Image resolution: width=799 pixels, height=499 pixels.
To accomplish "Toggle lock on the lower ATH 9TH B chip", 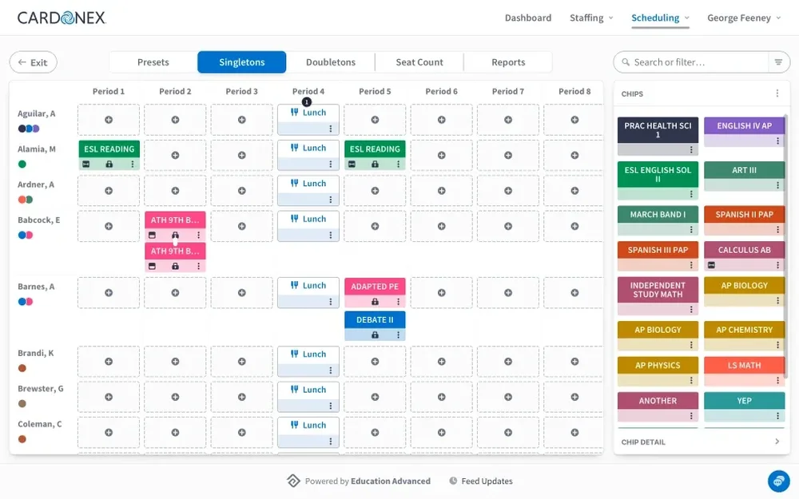I will click(x=175, y=267).
